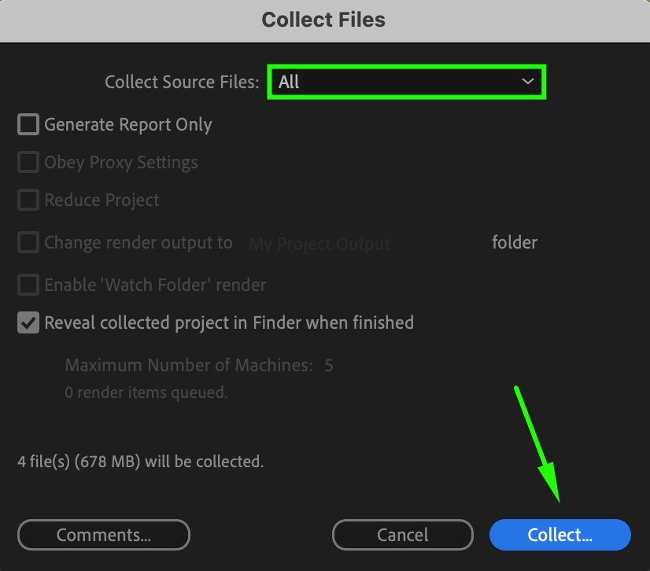Click the '0 render items queued' text
This screenshot has width=650, height=571.
(146, 392)
